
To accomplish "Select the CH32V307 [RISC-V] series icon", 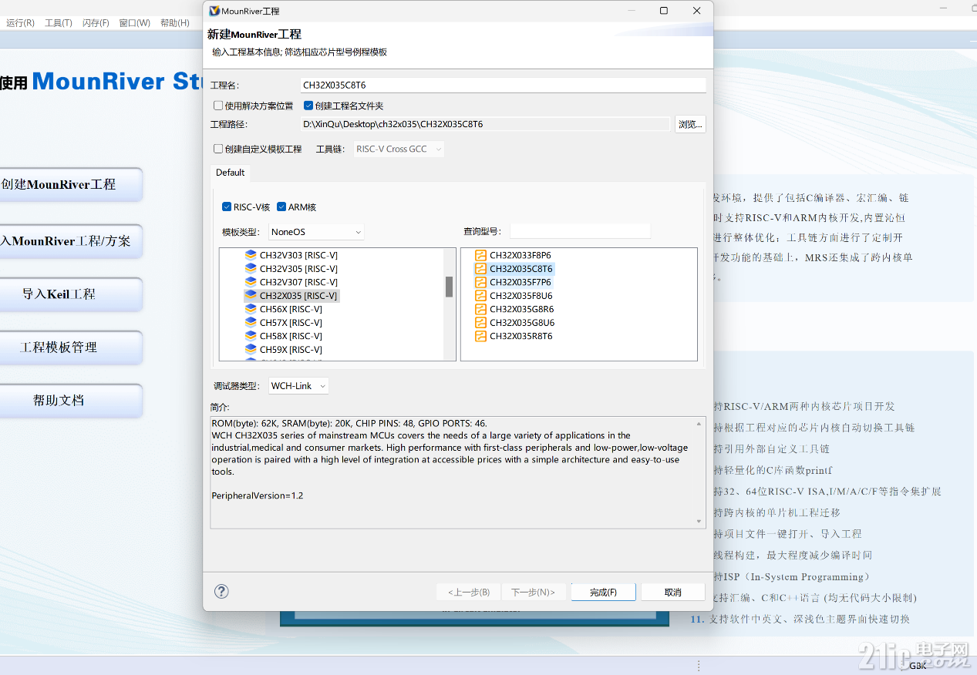I will point(250,282).
